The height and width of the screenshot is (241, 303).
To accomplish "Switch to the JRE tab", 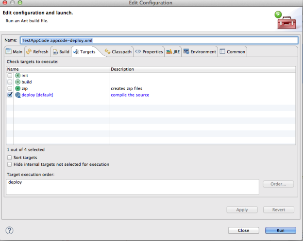I will (x=173, y=52).
